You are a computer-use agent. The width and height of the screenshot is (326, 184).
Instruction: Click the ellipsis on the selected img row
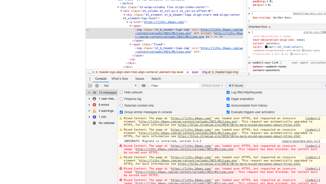pos(88,30)
